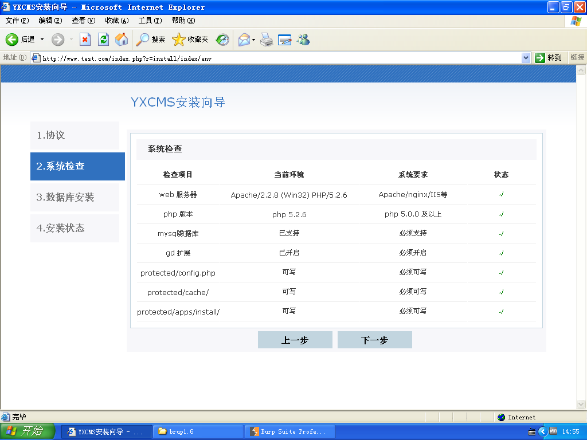Image resolution: width=587 pixels, height=440 pixels.
Task: Open Forward button history dropdown arrow
Action: pos(71,40)
